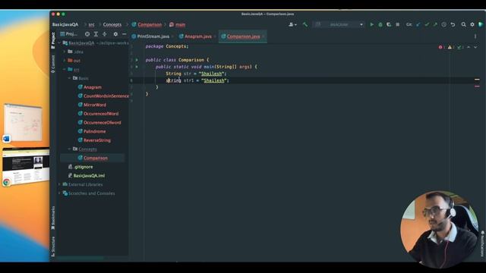
Task: Toggle the Structure tool window stripe button
Action: (53, 246)
